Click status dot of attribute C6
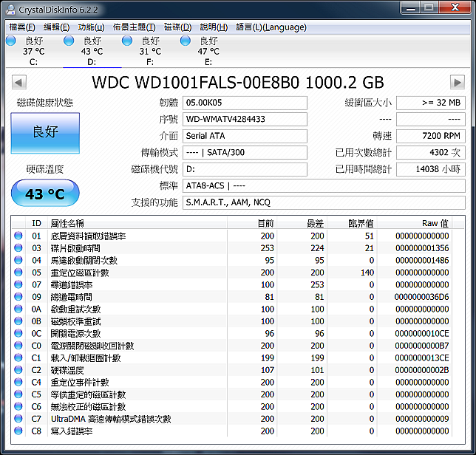Viewport: 476px width, 455px height. 18,406
